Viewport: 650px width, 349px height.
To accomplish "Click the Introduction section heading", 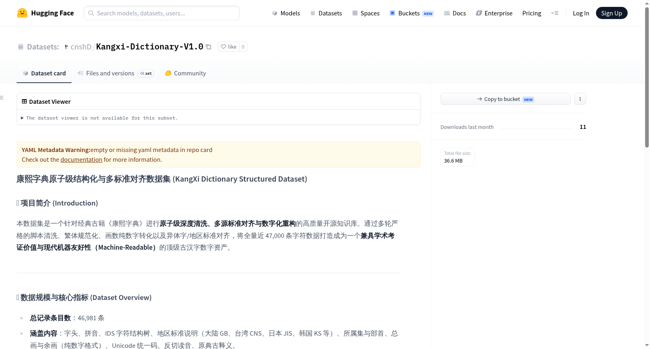I will point(57,203).
